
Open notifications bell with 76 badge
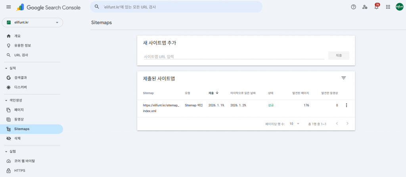(x=376, y=7)
